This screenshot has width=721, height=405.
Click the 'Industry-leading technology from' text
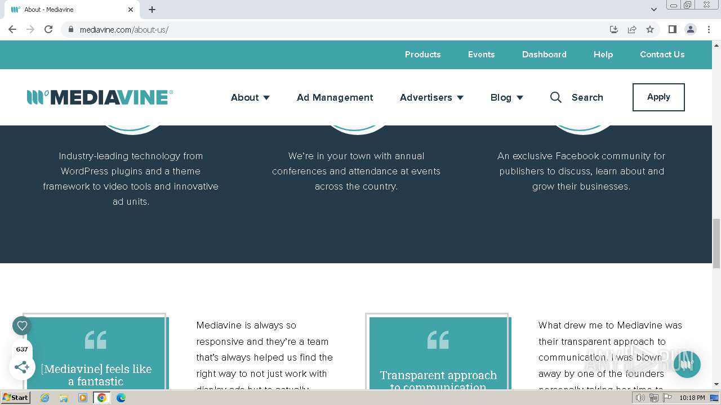[131, 156]
